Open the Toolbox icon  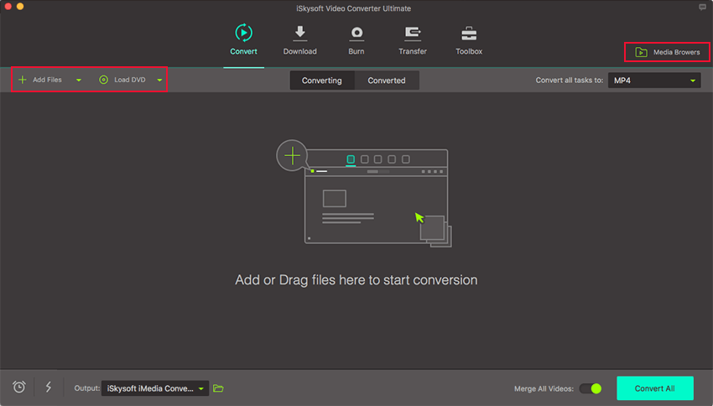pos(469,34)
